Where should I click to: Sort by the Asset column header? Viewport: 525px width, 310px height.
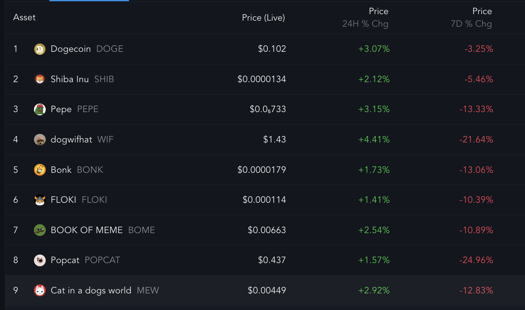[x=24, y=17]
